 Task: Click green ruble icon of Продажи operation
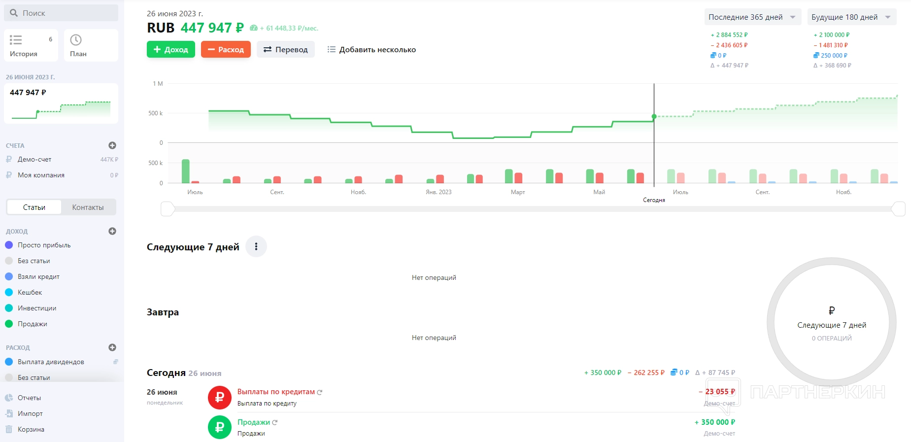[220, 427]
